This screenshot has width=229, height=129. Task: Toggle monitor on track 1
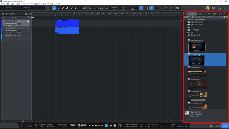(15, 21)
